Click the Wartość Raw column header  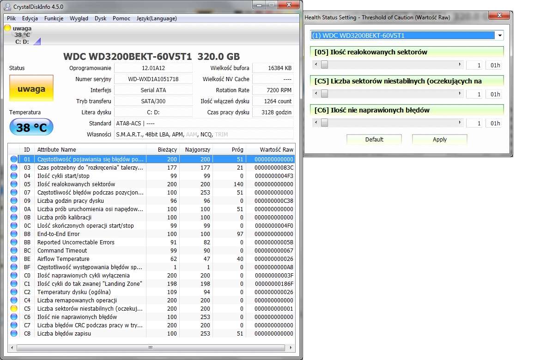270,149
